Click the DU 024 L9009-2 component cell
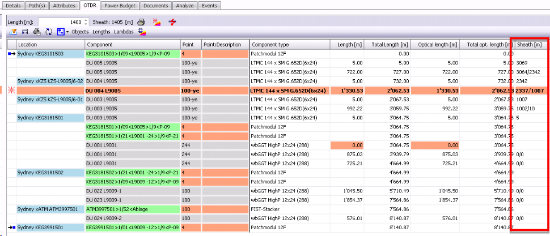The width and height of the screenshot is (550, 236). coord(133,218)
